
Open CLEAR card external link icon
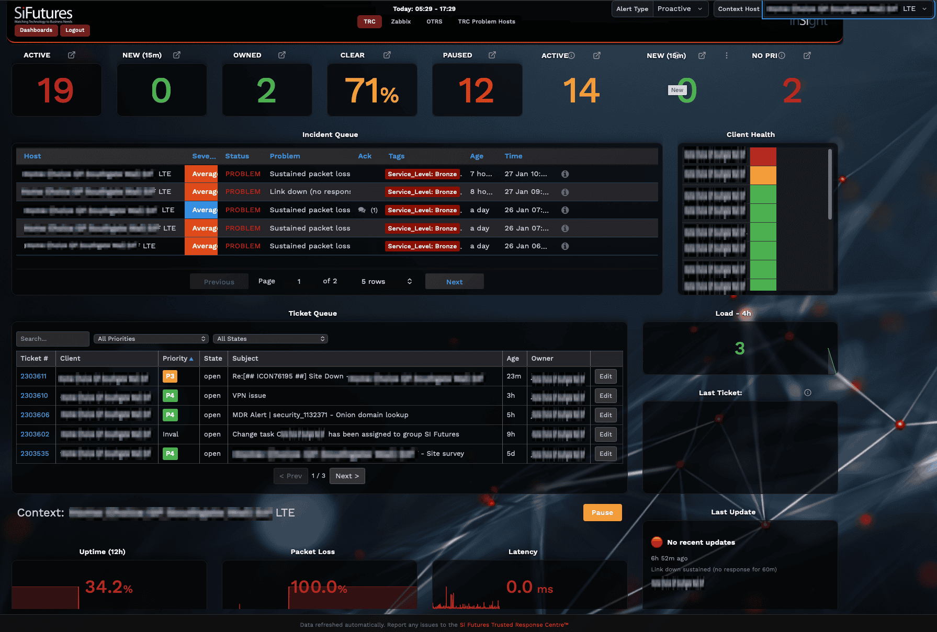387,55
